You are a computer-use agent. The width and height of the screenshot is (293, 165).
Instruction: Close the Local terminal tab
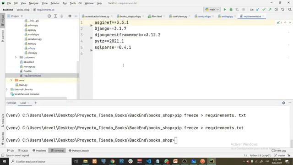pyautogui.click(x=28, y=103)
